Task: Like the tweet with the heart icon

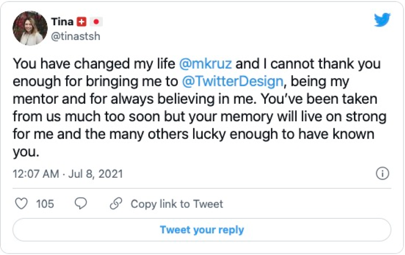Action: [x=21, y=204]
